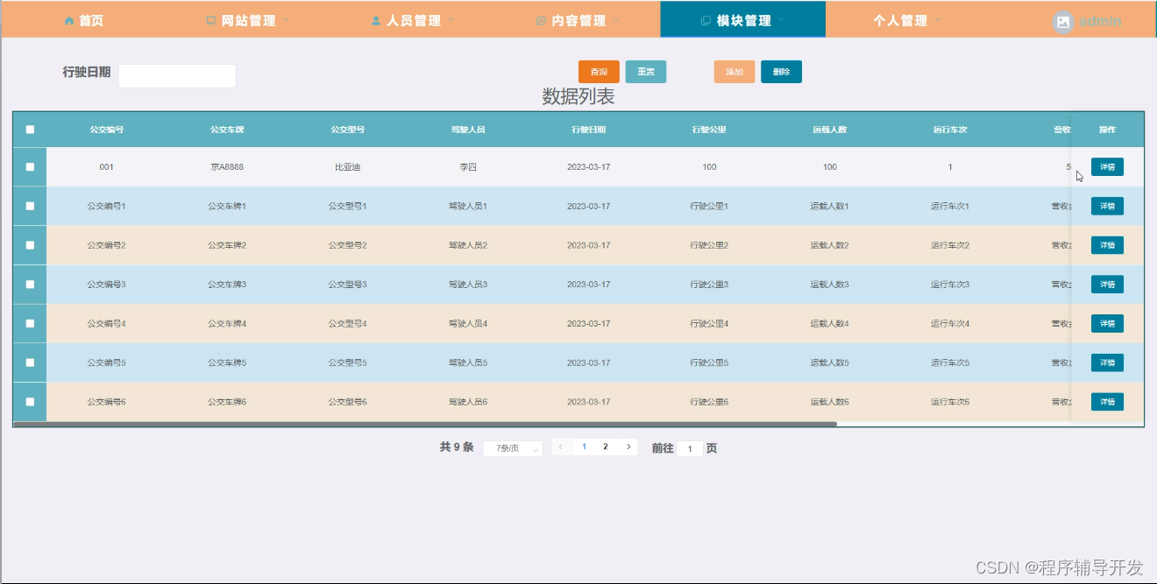Select page 1 in pagination
The width and height of the screenshot is (1157, 584).
pos(585,447)
